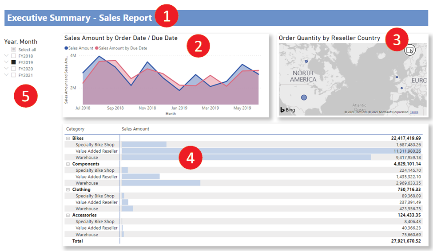
Task: Click the blue Sales Amount legend marker
Action: (x=66, y=48)
